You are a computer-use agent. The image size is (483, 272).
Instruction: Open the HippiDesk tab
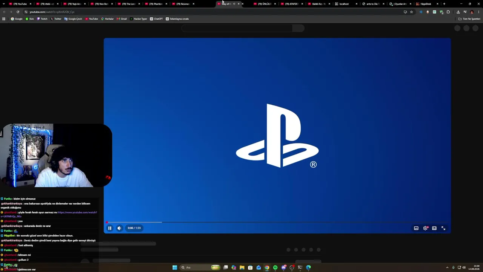tap(428, 4)
